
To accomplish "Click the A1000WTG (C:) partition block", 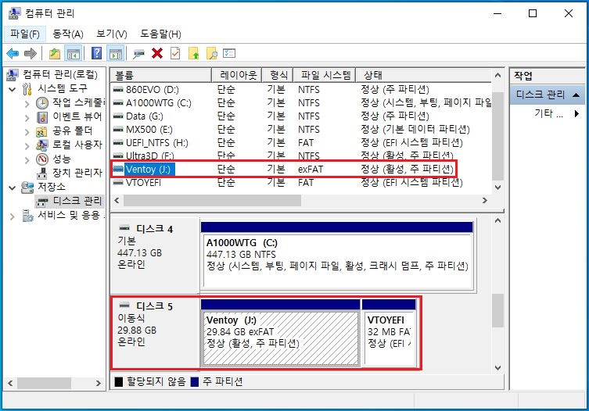I will tap(337, 261).
